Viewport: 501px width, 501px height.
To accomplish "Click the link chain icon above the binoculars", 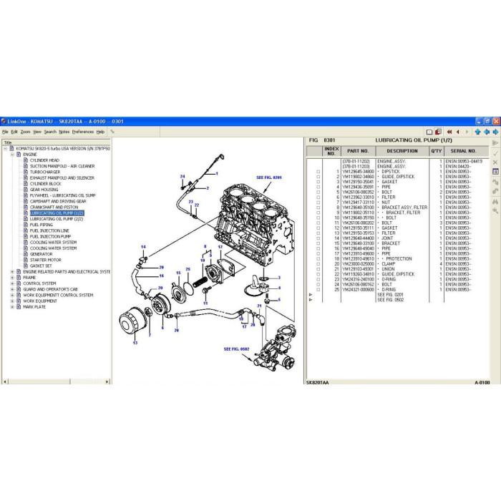I will pyautogui.click(x=495, y=191).
